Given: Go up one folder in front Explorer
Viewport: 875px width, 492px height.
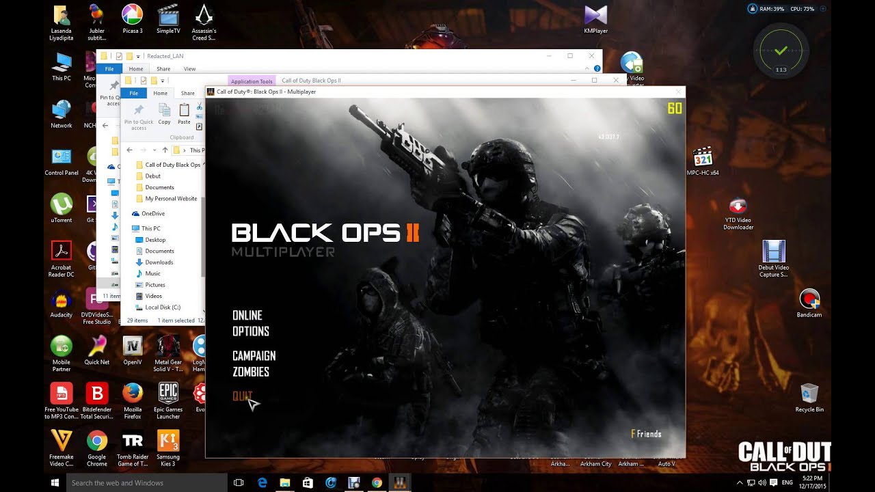Looking at the screenshot, I should point(165,150).
